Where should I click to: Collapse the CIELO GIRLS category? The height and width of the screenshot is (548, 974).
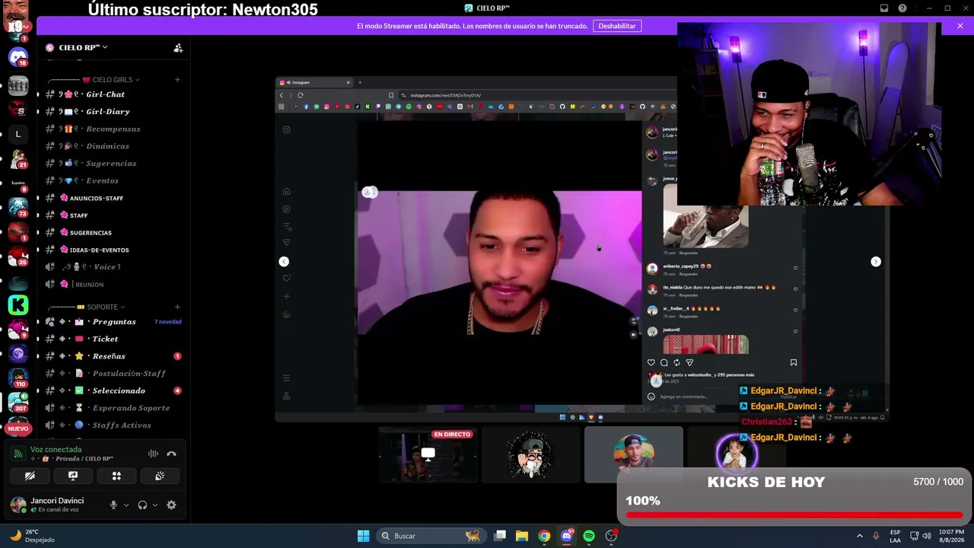tap(94, 80)
